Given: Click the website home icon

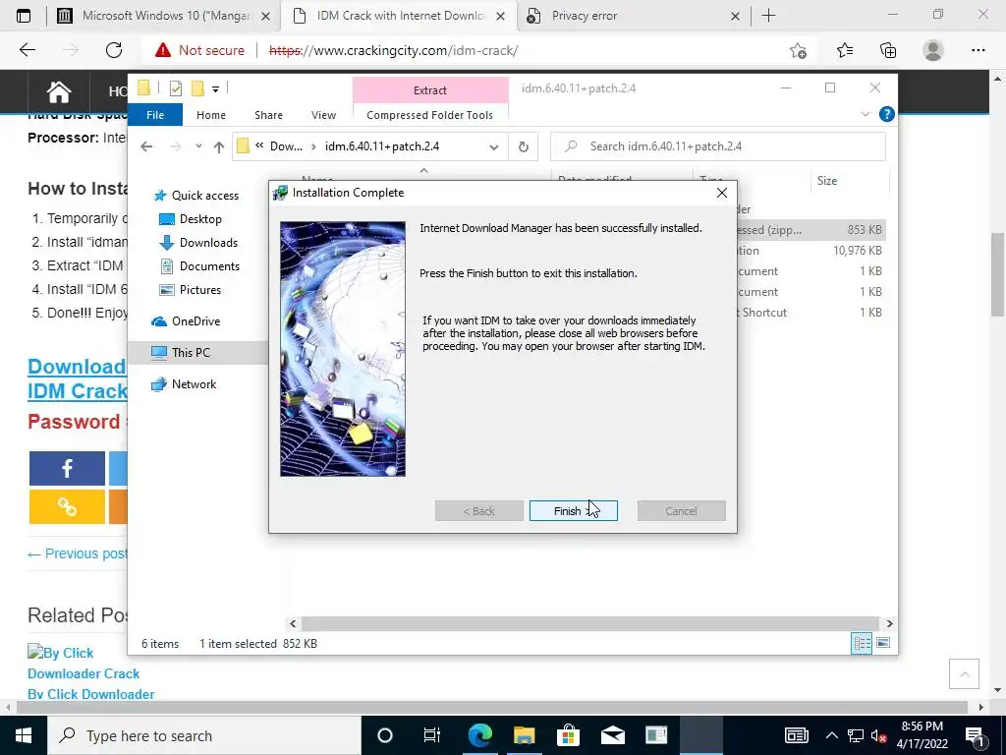Looking at the screenshot, I should pos(58,91).
